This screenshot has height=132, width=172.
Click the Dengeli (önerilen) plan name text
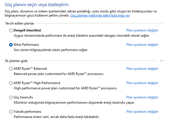(27, 30)
